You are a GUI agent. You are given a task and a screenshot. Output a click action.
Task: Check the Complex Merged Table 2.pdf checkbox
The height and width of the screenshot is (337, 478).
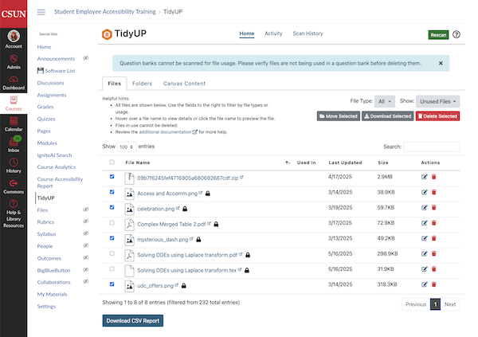tap(112, 222)
